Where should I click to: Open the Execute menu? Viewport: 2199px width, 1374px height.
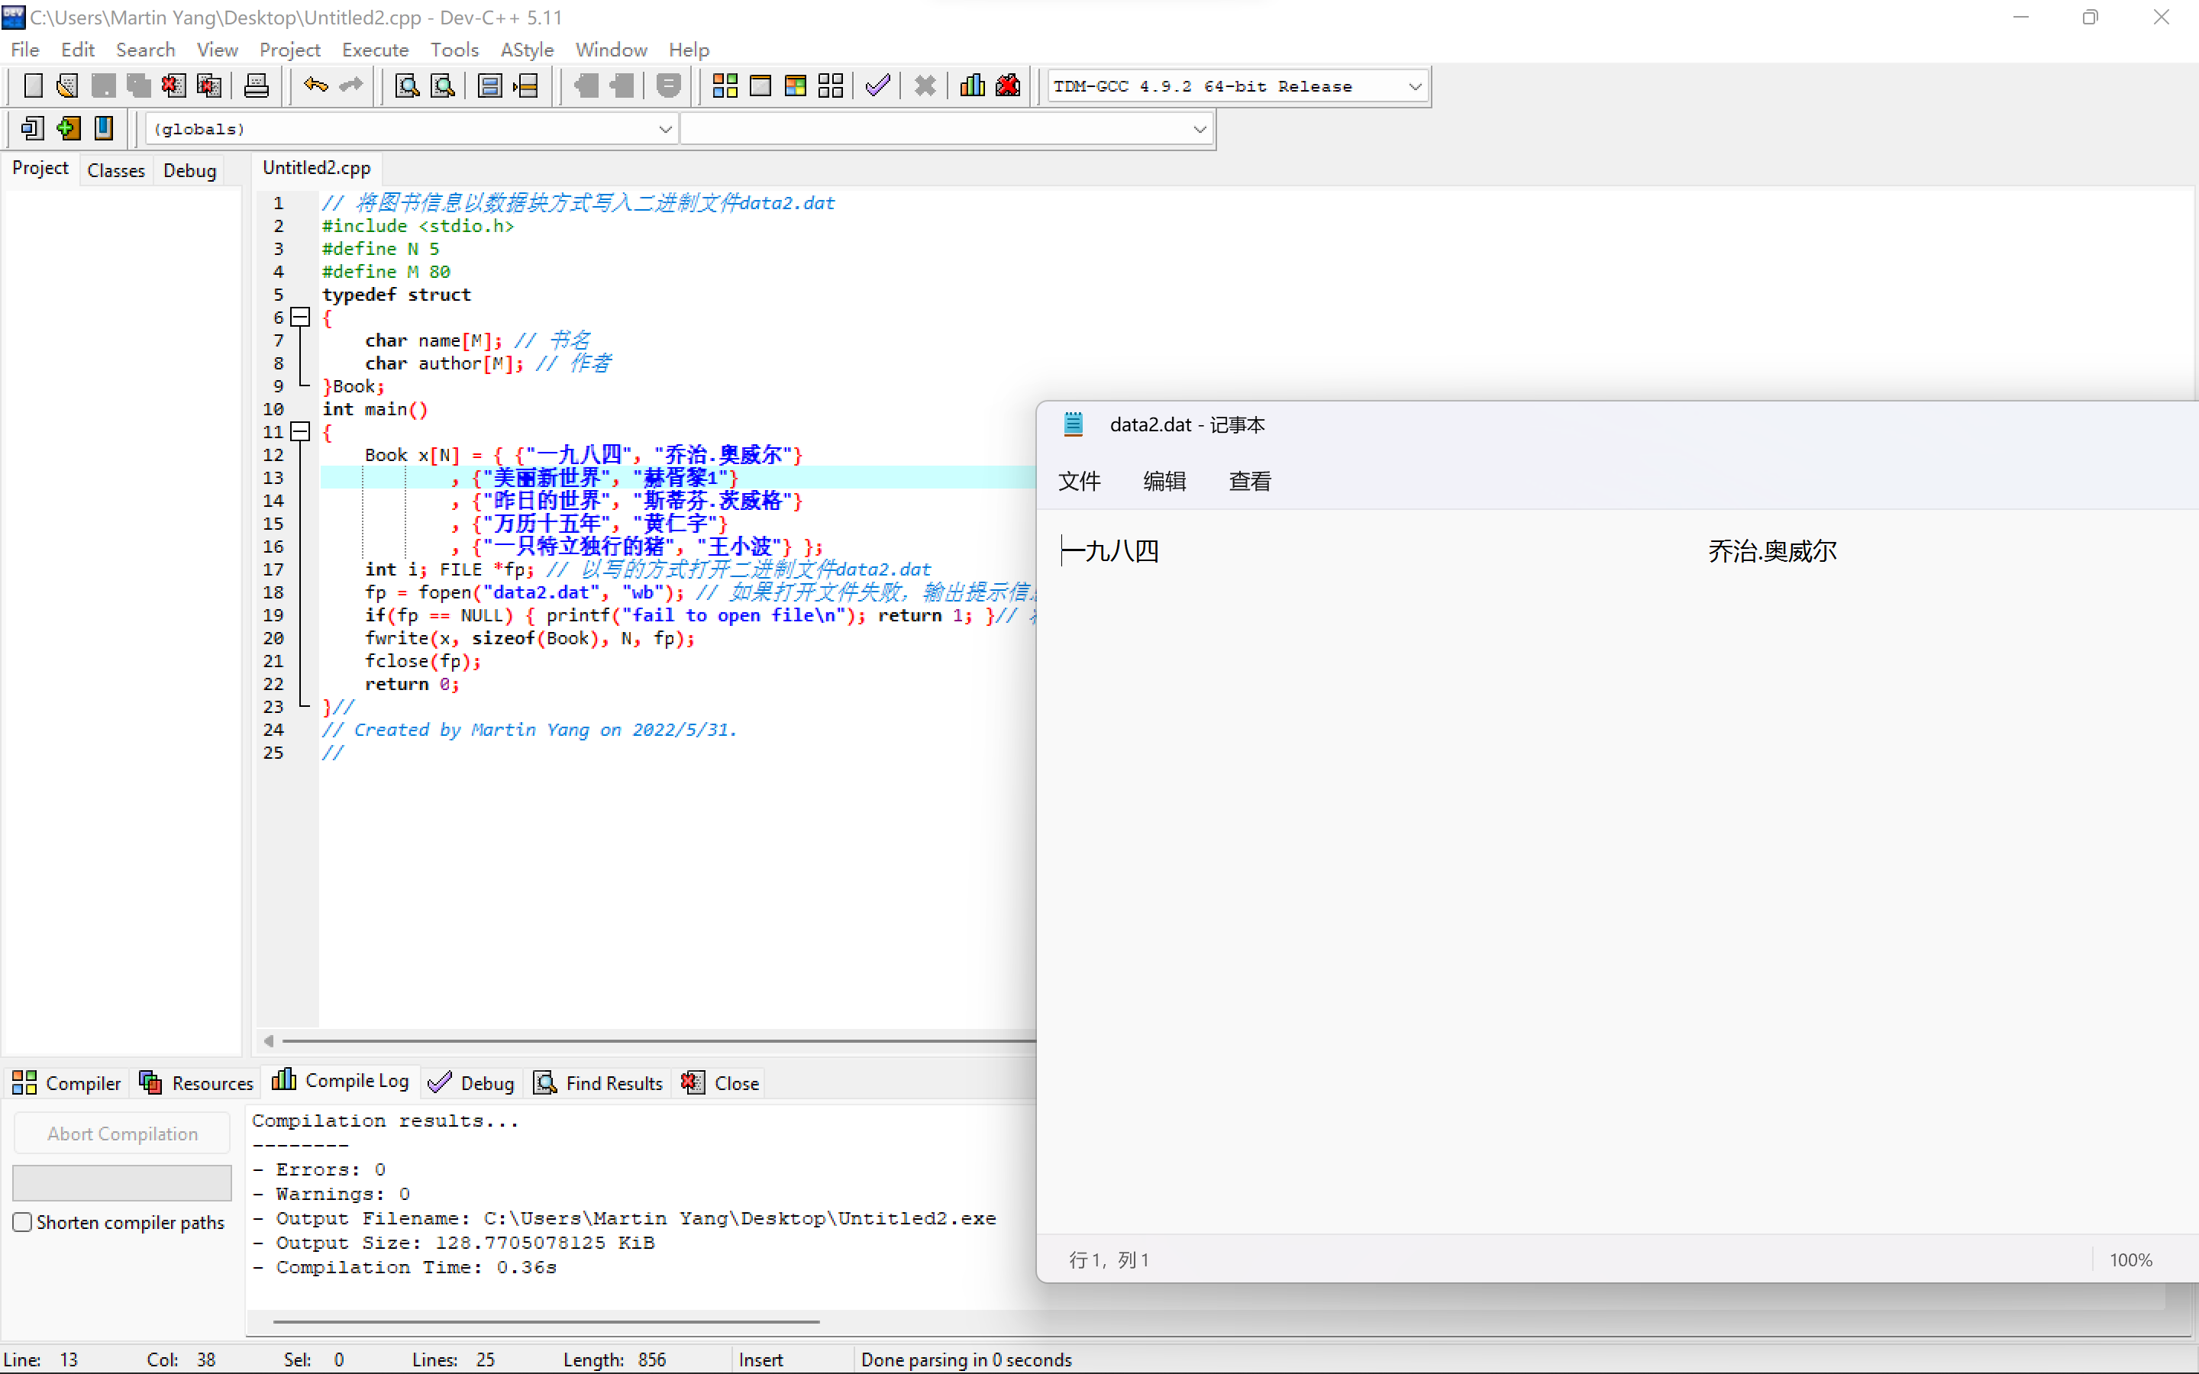tap(374, 50)
